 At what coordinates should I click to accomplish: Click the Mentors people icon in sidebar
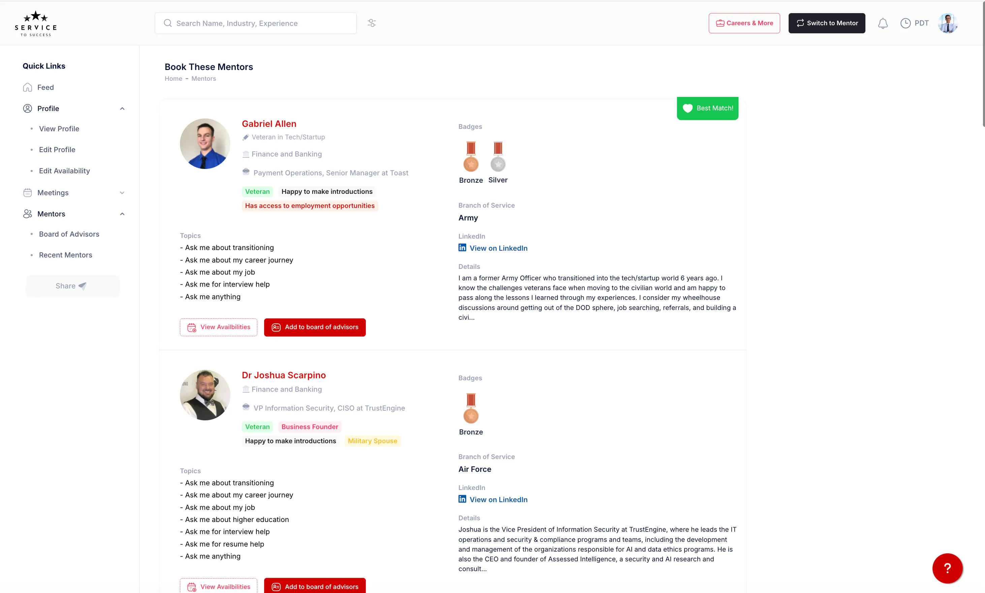27,214
